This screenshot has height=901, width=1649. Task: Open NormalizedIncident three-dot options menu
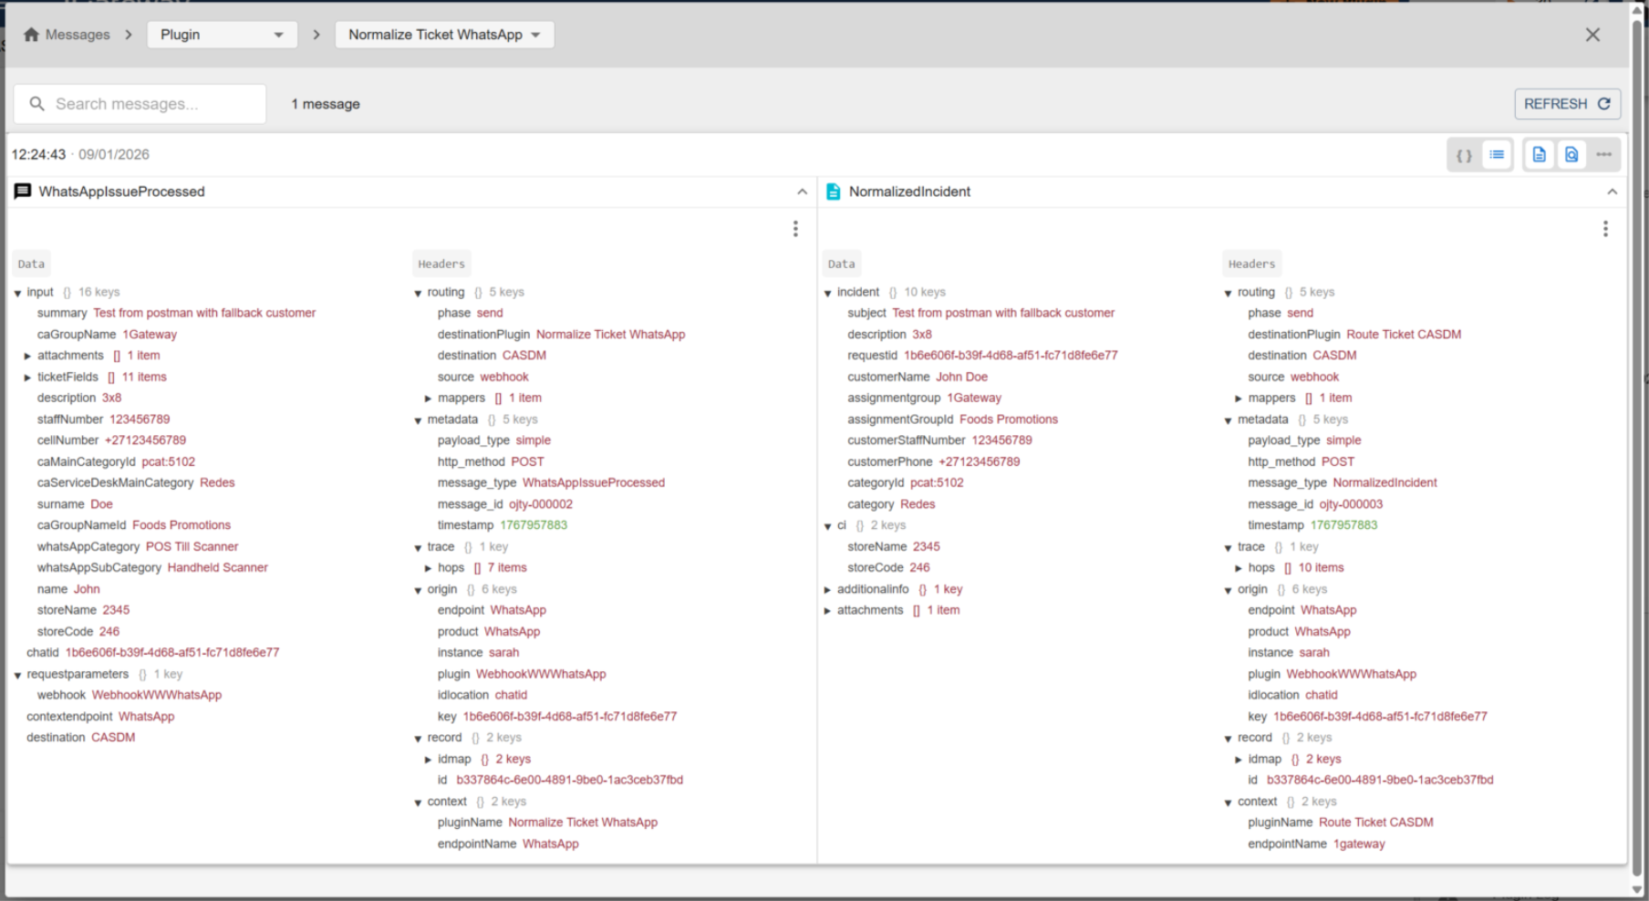coord(1605,229)
